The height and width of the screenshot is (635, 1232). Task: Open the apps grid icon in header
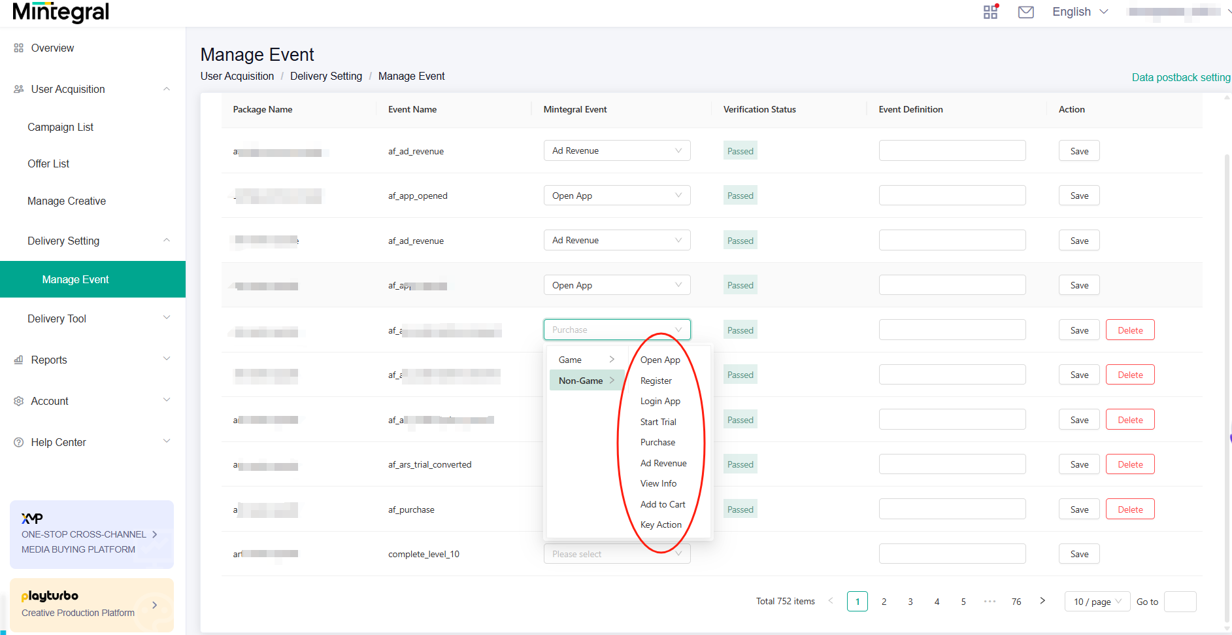click(990, 12)
